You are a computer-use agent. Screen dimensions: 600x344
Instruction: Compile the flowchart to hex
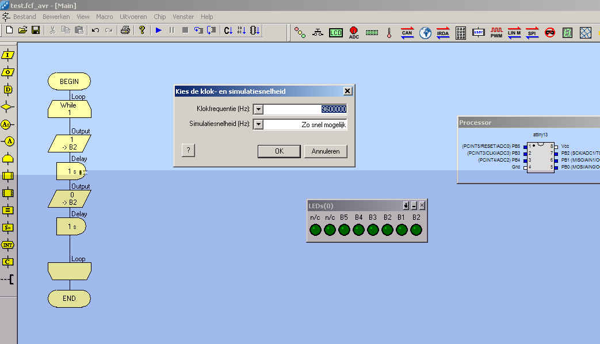242,30
